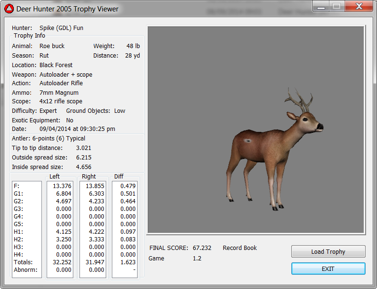
Task: Click the 7mm Magnum ammo value
Action: [x=59, y=93]
